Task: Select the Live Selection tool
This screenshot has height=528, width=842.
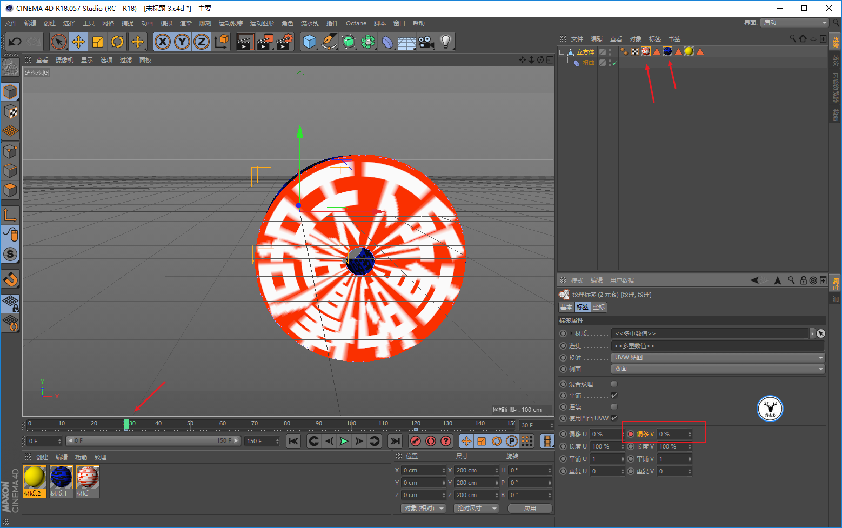Action: (x=59, y=42)
